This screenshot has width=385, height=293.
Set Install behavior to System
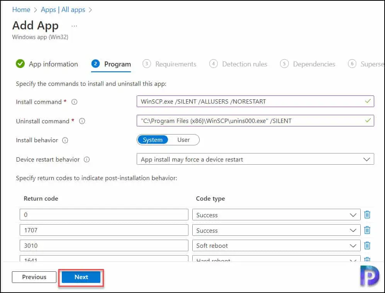[153, 140]
